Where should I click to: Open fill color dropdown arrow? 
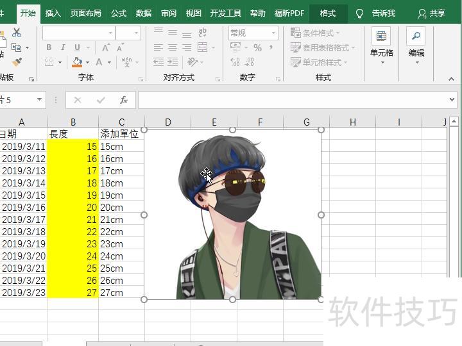pos(87,62)
